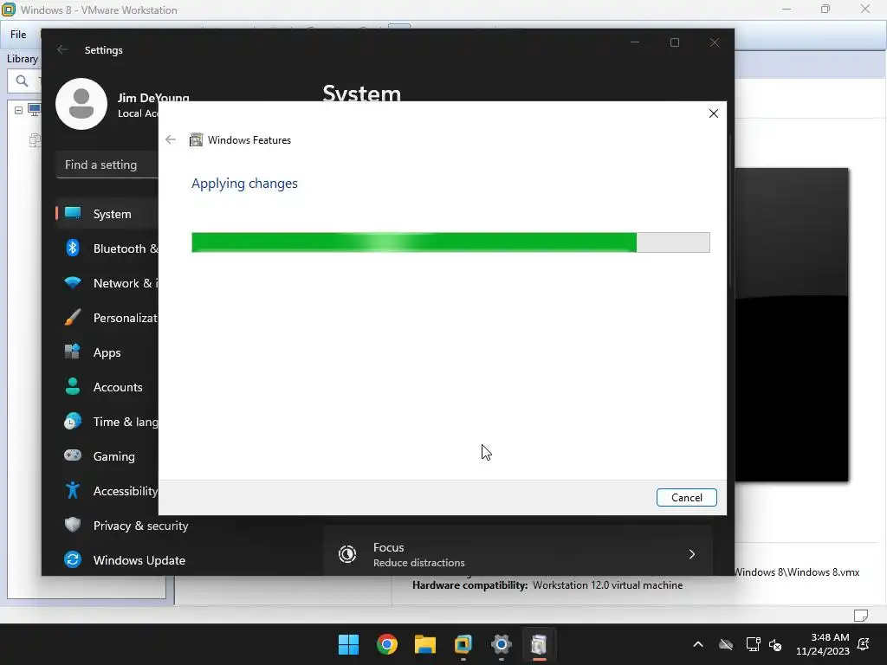Minimize the Settings window
Viewport: 887px width, 665px height.
(x=635, y=42)
